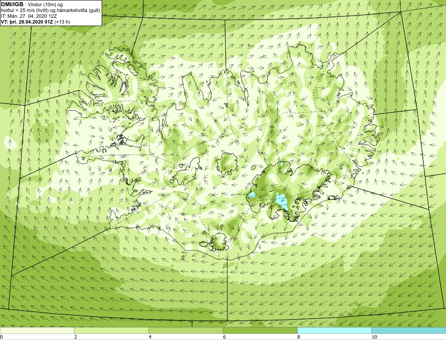Click the legend scale value '10'
This screenshot has width=446, height=340.
(374, 337)
